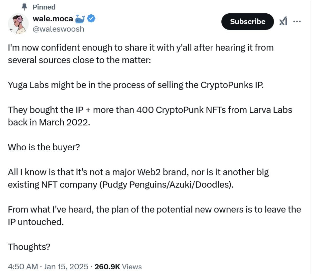
Task: Open the three-dot more options menu
Action: click(297, 21)
